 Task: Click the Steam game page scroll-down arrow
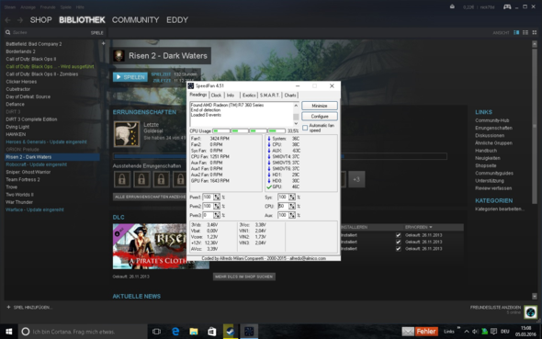535,296
